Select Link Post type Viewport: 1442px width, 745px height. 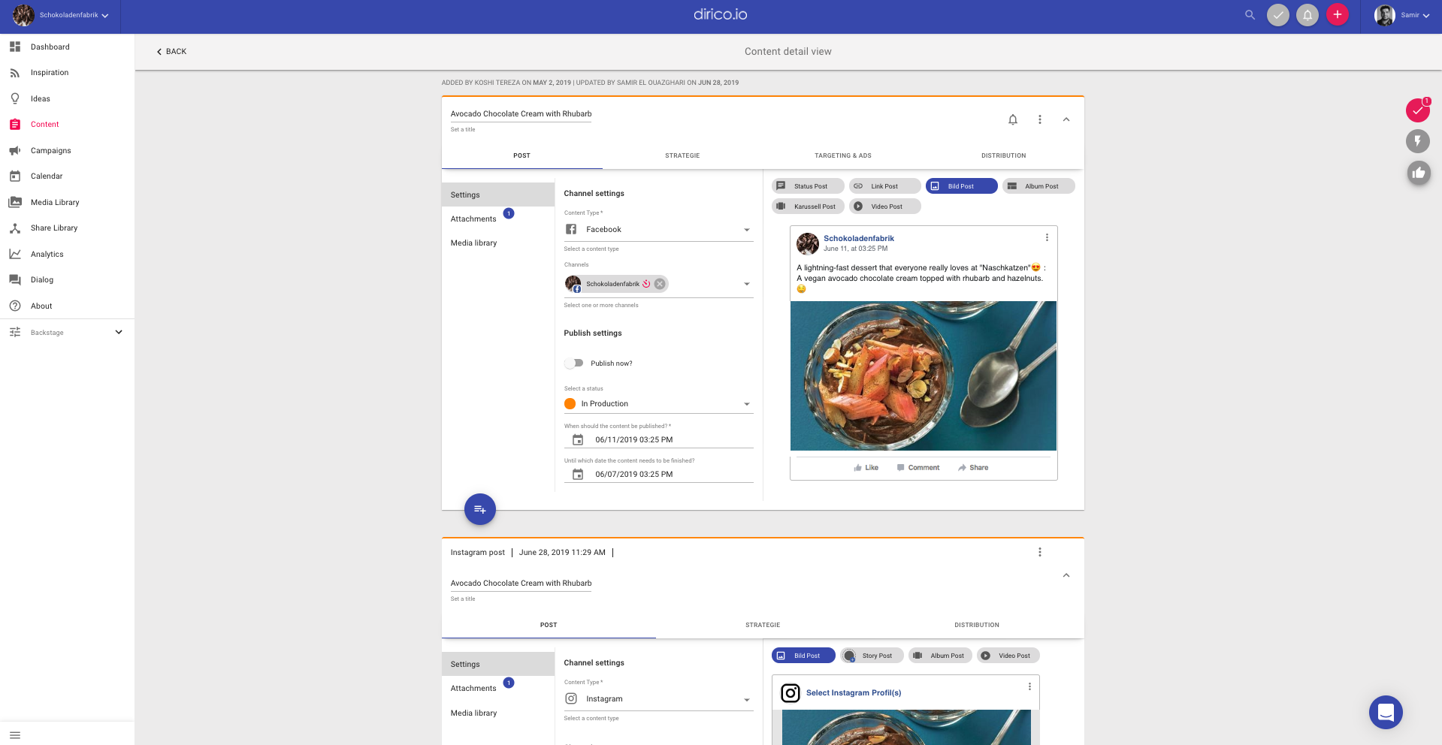884,186
